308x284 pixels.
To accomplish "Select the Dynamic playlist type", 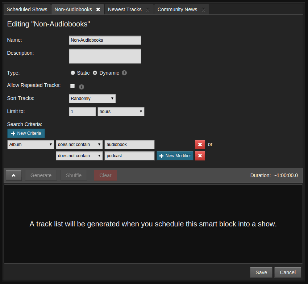I will click(x=95, y=72).
